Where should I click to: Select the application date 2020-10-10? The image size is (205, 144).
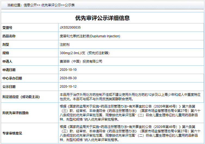pos(68,70)
